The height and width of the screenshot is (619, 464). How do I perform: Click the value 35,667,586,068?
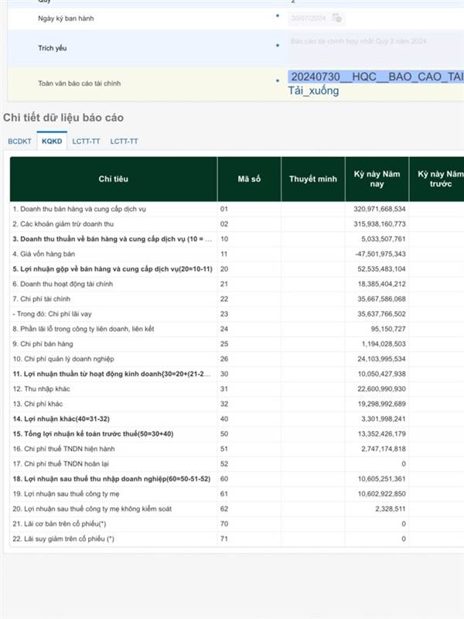[381, 299]
